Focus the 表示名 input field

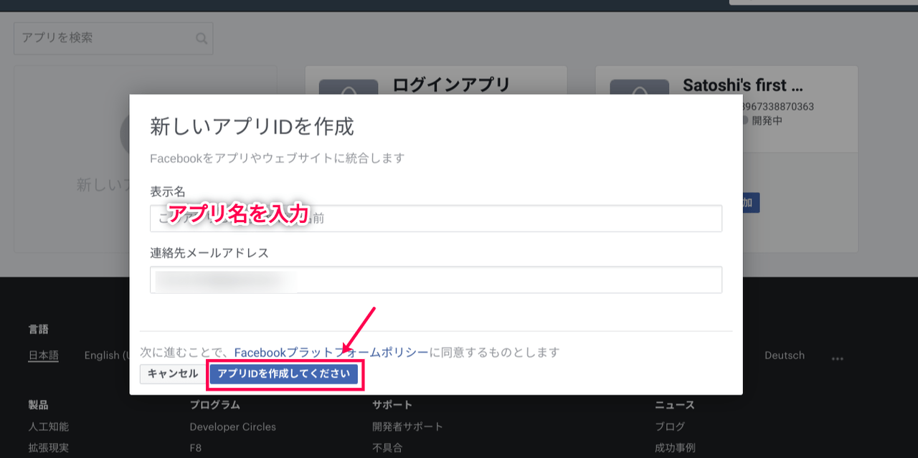436,218
